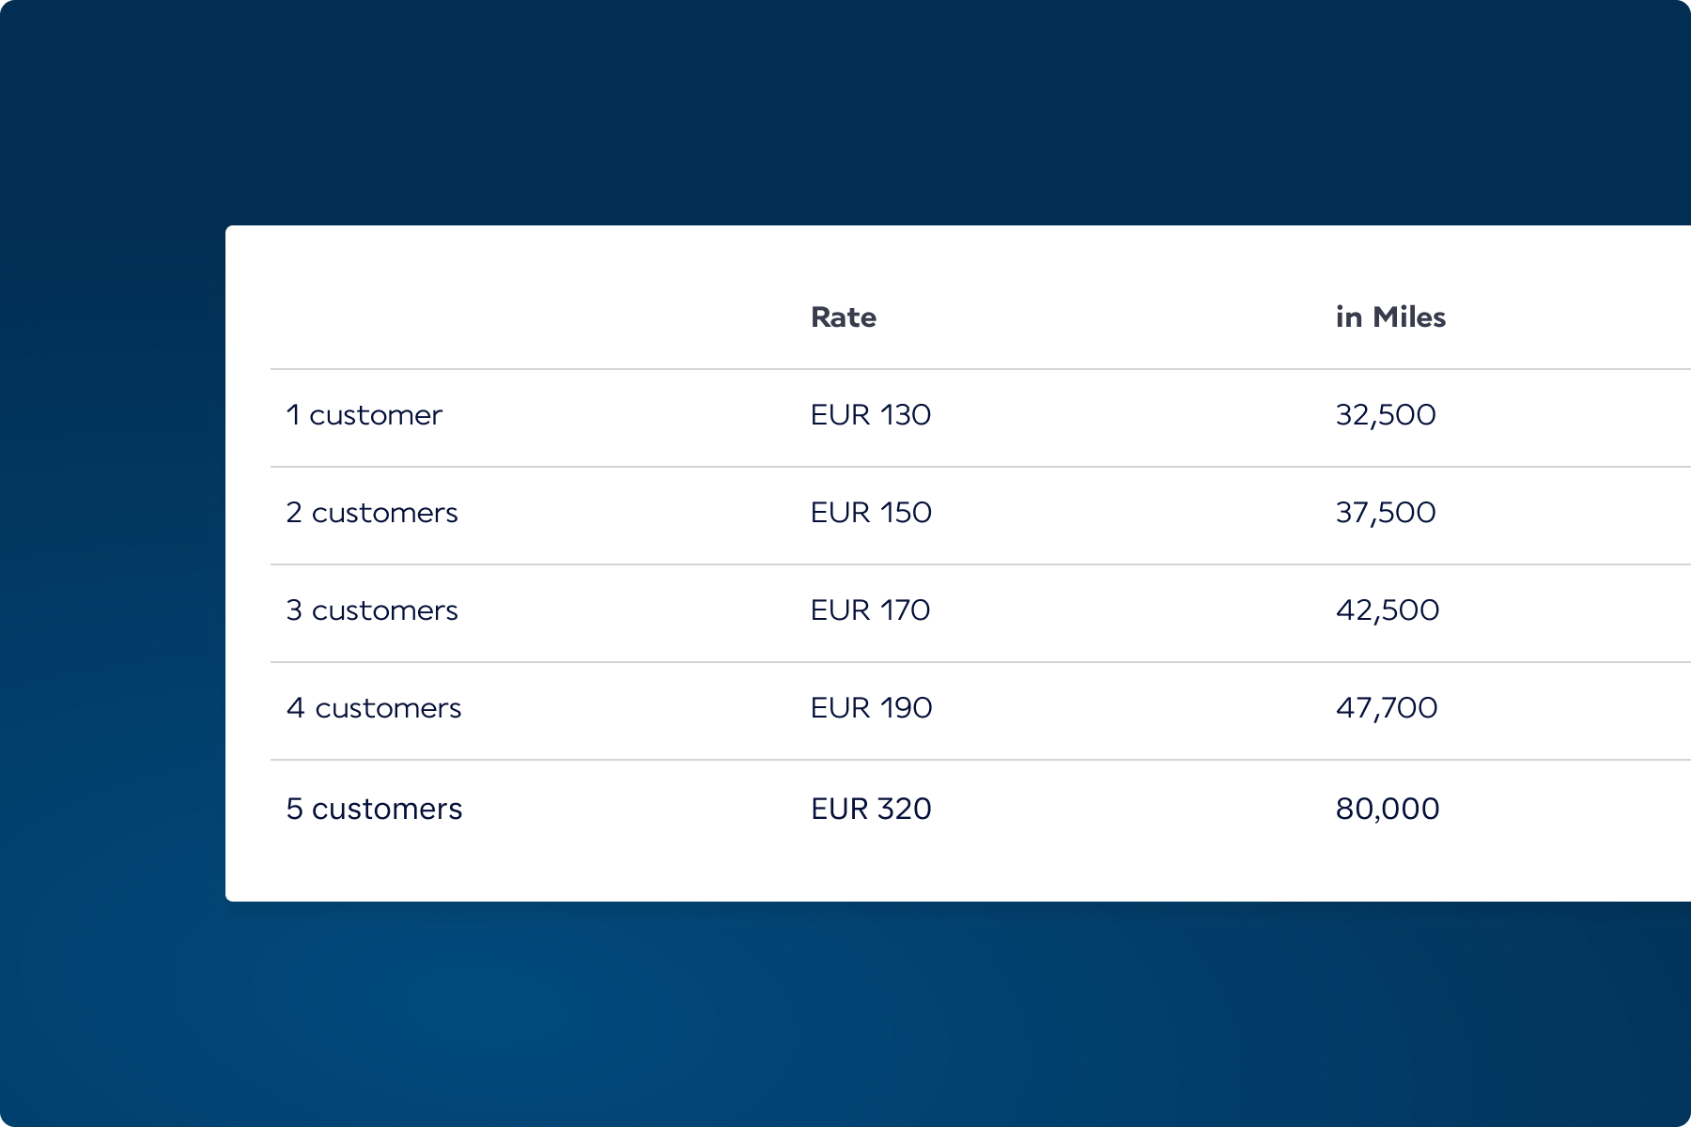1691x1127 pixels.
Task: Select the EUR 190 rate value
Action: [x=870, y=708]
